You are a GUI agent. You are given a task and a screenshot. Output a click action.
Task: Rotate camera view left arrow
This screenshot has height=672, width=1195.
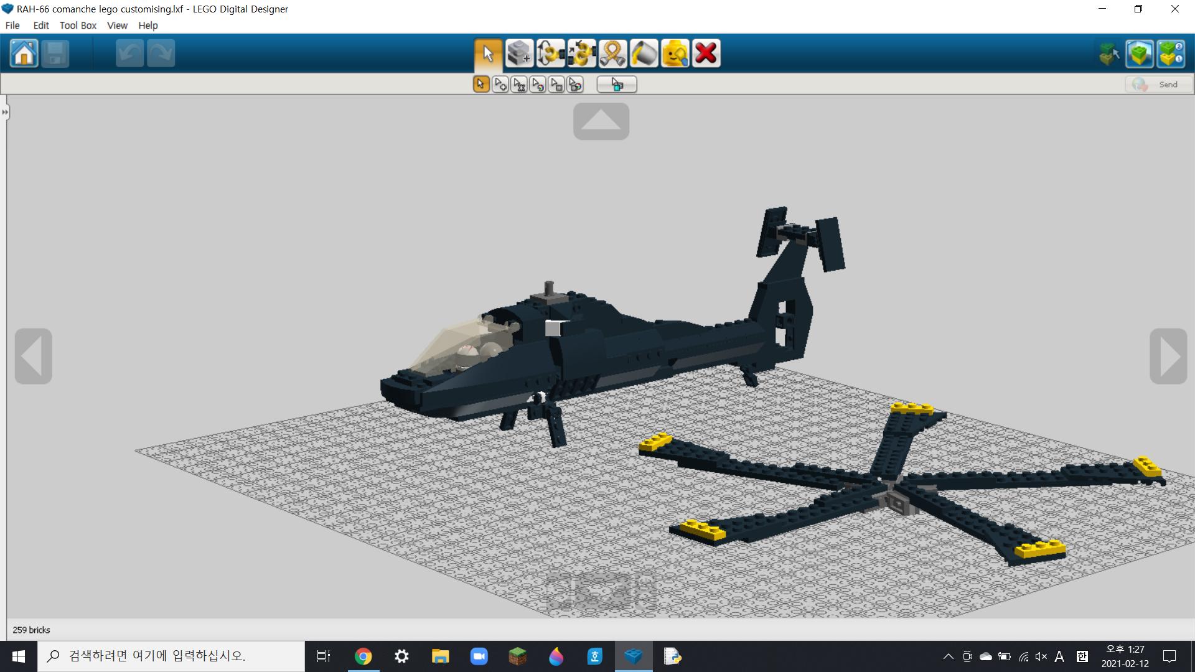(34, 357)
